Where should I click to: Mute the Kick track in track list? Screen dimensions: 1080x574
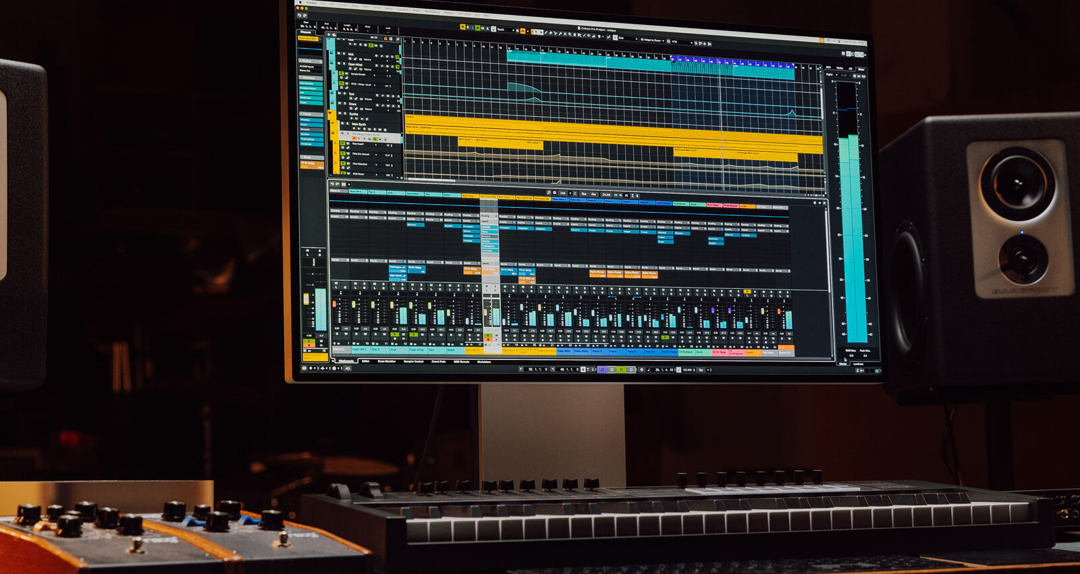pos(339,53)
